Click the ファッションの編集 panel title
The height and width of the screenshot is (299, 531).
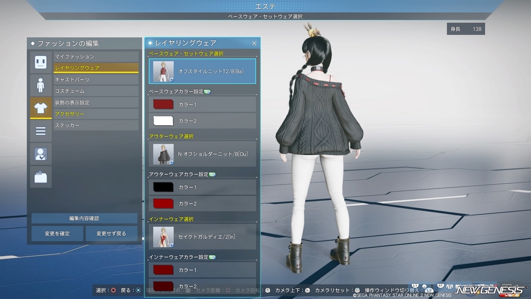[x=68, y=44]
